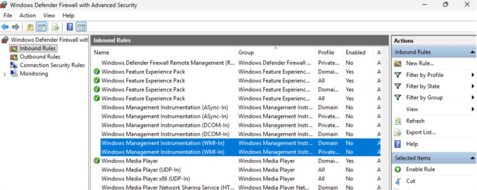The image size is (477, 190).
Task: Click the firewall app icon in title bar
Action: pyautogui.click(x=4, y=5)
